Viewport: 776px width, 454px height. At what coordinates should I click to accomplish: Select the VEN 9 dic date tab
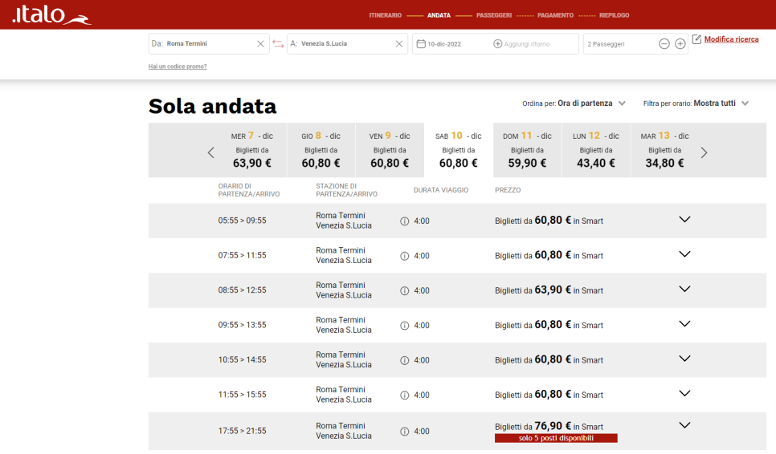[390, 150]
